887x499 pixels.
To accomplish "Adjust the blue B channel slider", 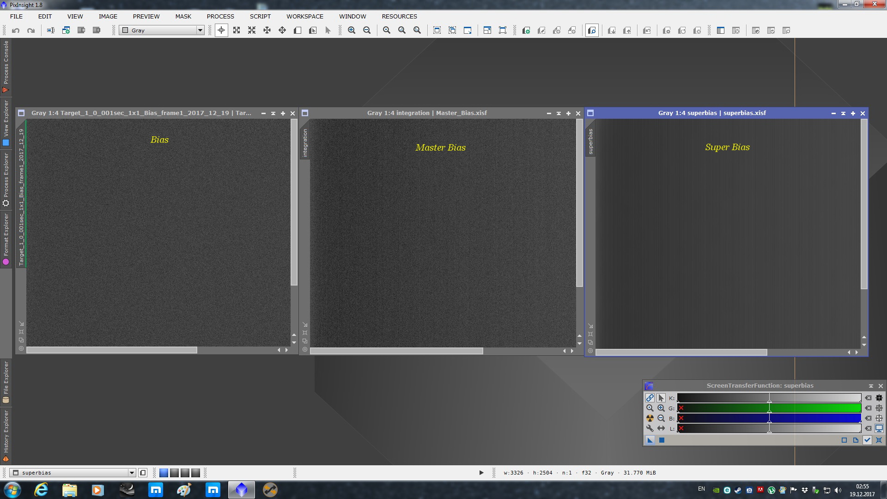I will (x=769, y=418).
